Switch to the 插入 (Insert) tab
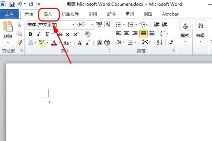Viewport: 212px width, 141px height. click(x=48, y=14)
